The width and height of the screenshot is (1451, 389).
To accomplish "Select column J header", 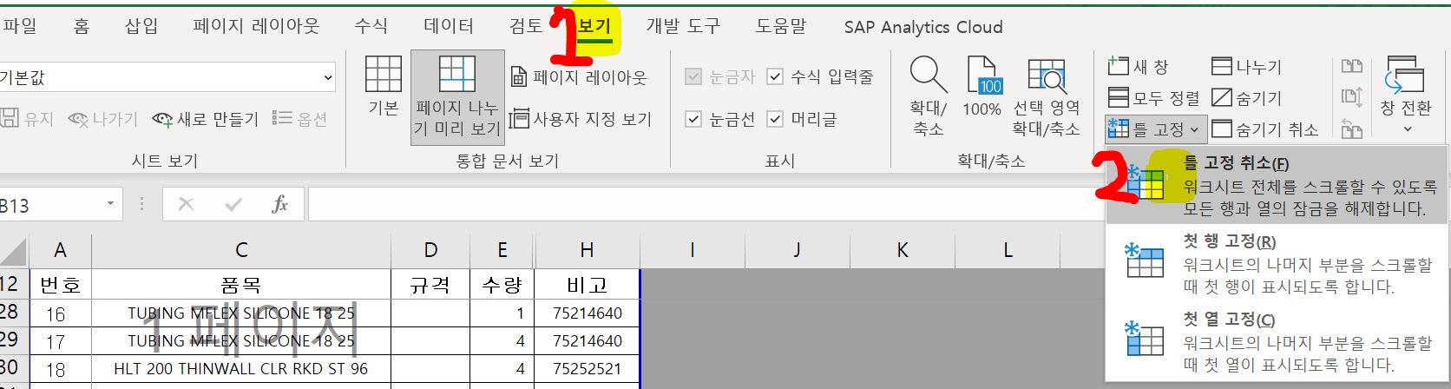I will (797, 250).
